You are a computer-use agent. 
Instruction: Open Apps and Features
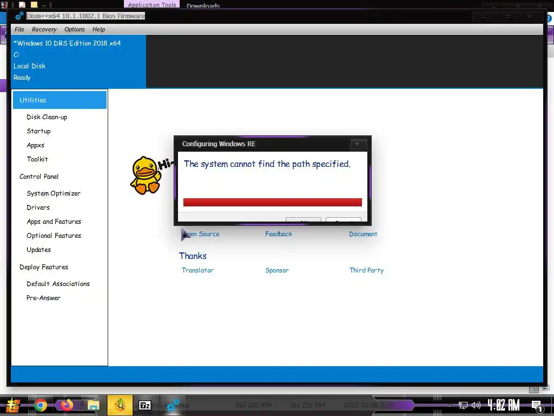point(54,222)
